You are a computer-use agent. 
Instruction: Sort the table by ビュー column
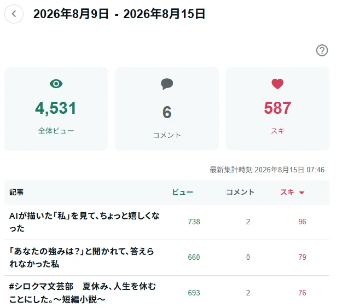click(183, 192)
